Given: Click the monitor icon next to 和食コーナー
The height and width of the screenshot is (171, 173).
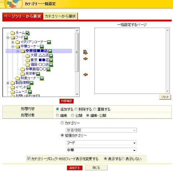Looking at the screenshot, I should click(42, 79).
